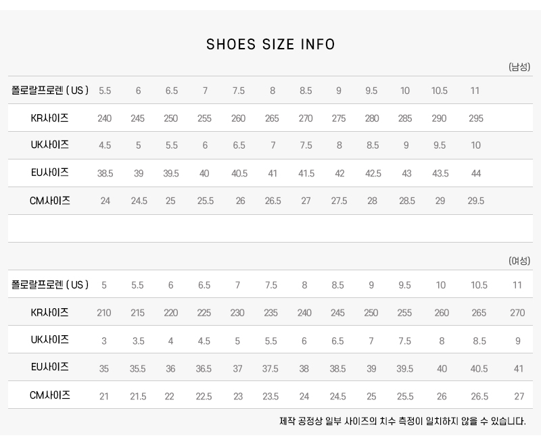The width and height of the screenshot is (541, 446).
Task: Click men's EU size 44 value
Action: click(x=476, y=174)
